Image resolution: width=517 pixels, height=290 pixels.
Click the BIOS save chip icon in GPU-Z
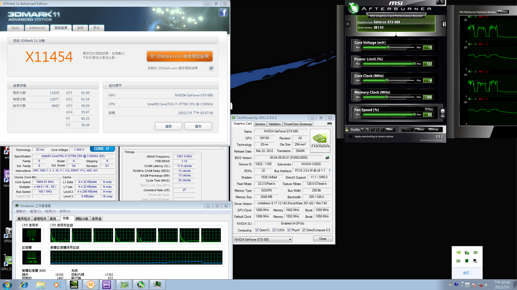coord(327,158)
